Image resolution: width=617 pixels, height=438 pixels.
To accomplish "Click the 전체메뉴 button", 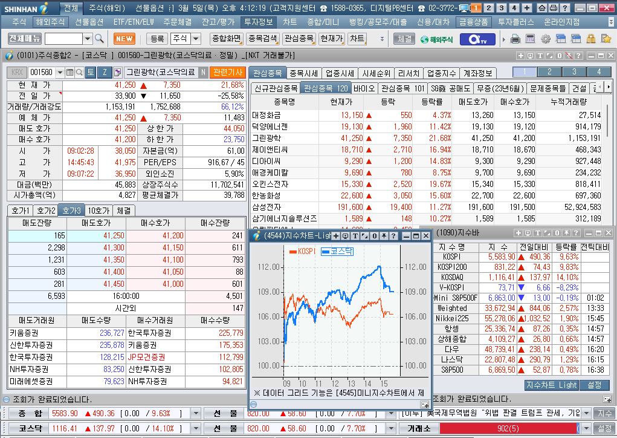I will point(24,39).
